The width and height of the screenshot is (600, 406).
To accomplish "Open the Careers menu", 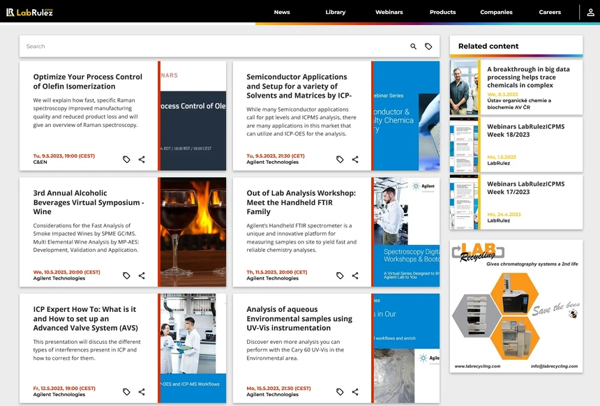I will tap(550, 13).
